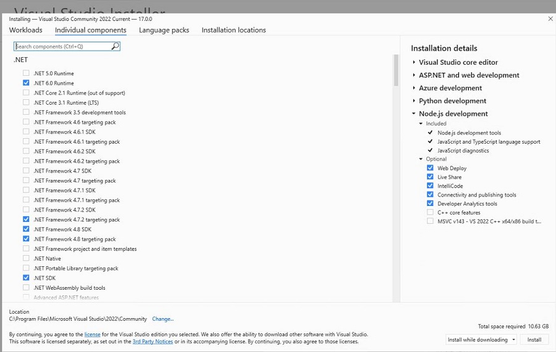Expand Azure development details
Screen dimensions: 556x352
click(x=414, y=88)
